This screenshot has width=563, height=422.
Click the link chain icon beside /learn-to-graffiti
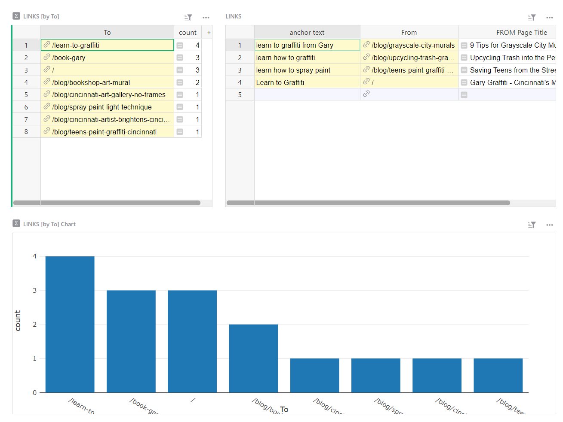pyautogui.click(x=46, y=45)
